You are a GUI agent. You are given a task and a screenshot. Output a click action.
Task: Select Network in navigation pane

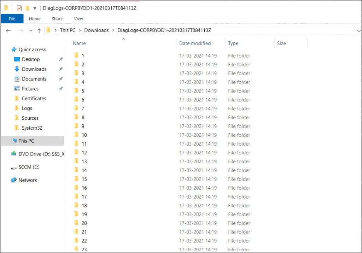pos(28,180)
